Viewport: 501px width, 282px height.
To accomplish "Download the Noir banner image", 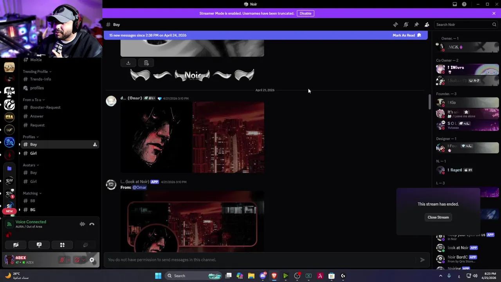I will 128,63.
